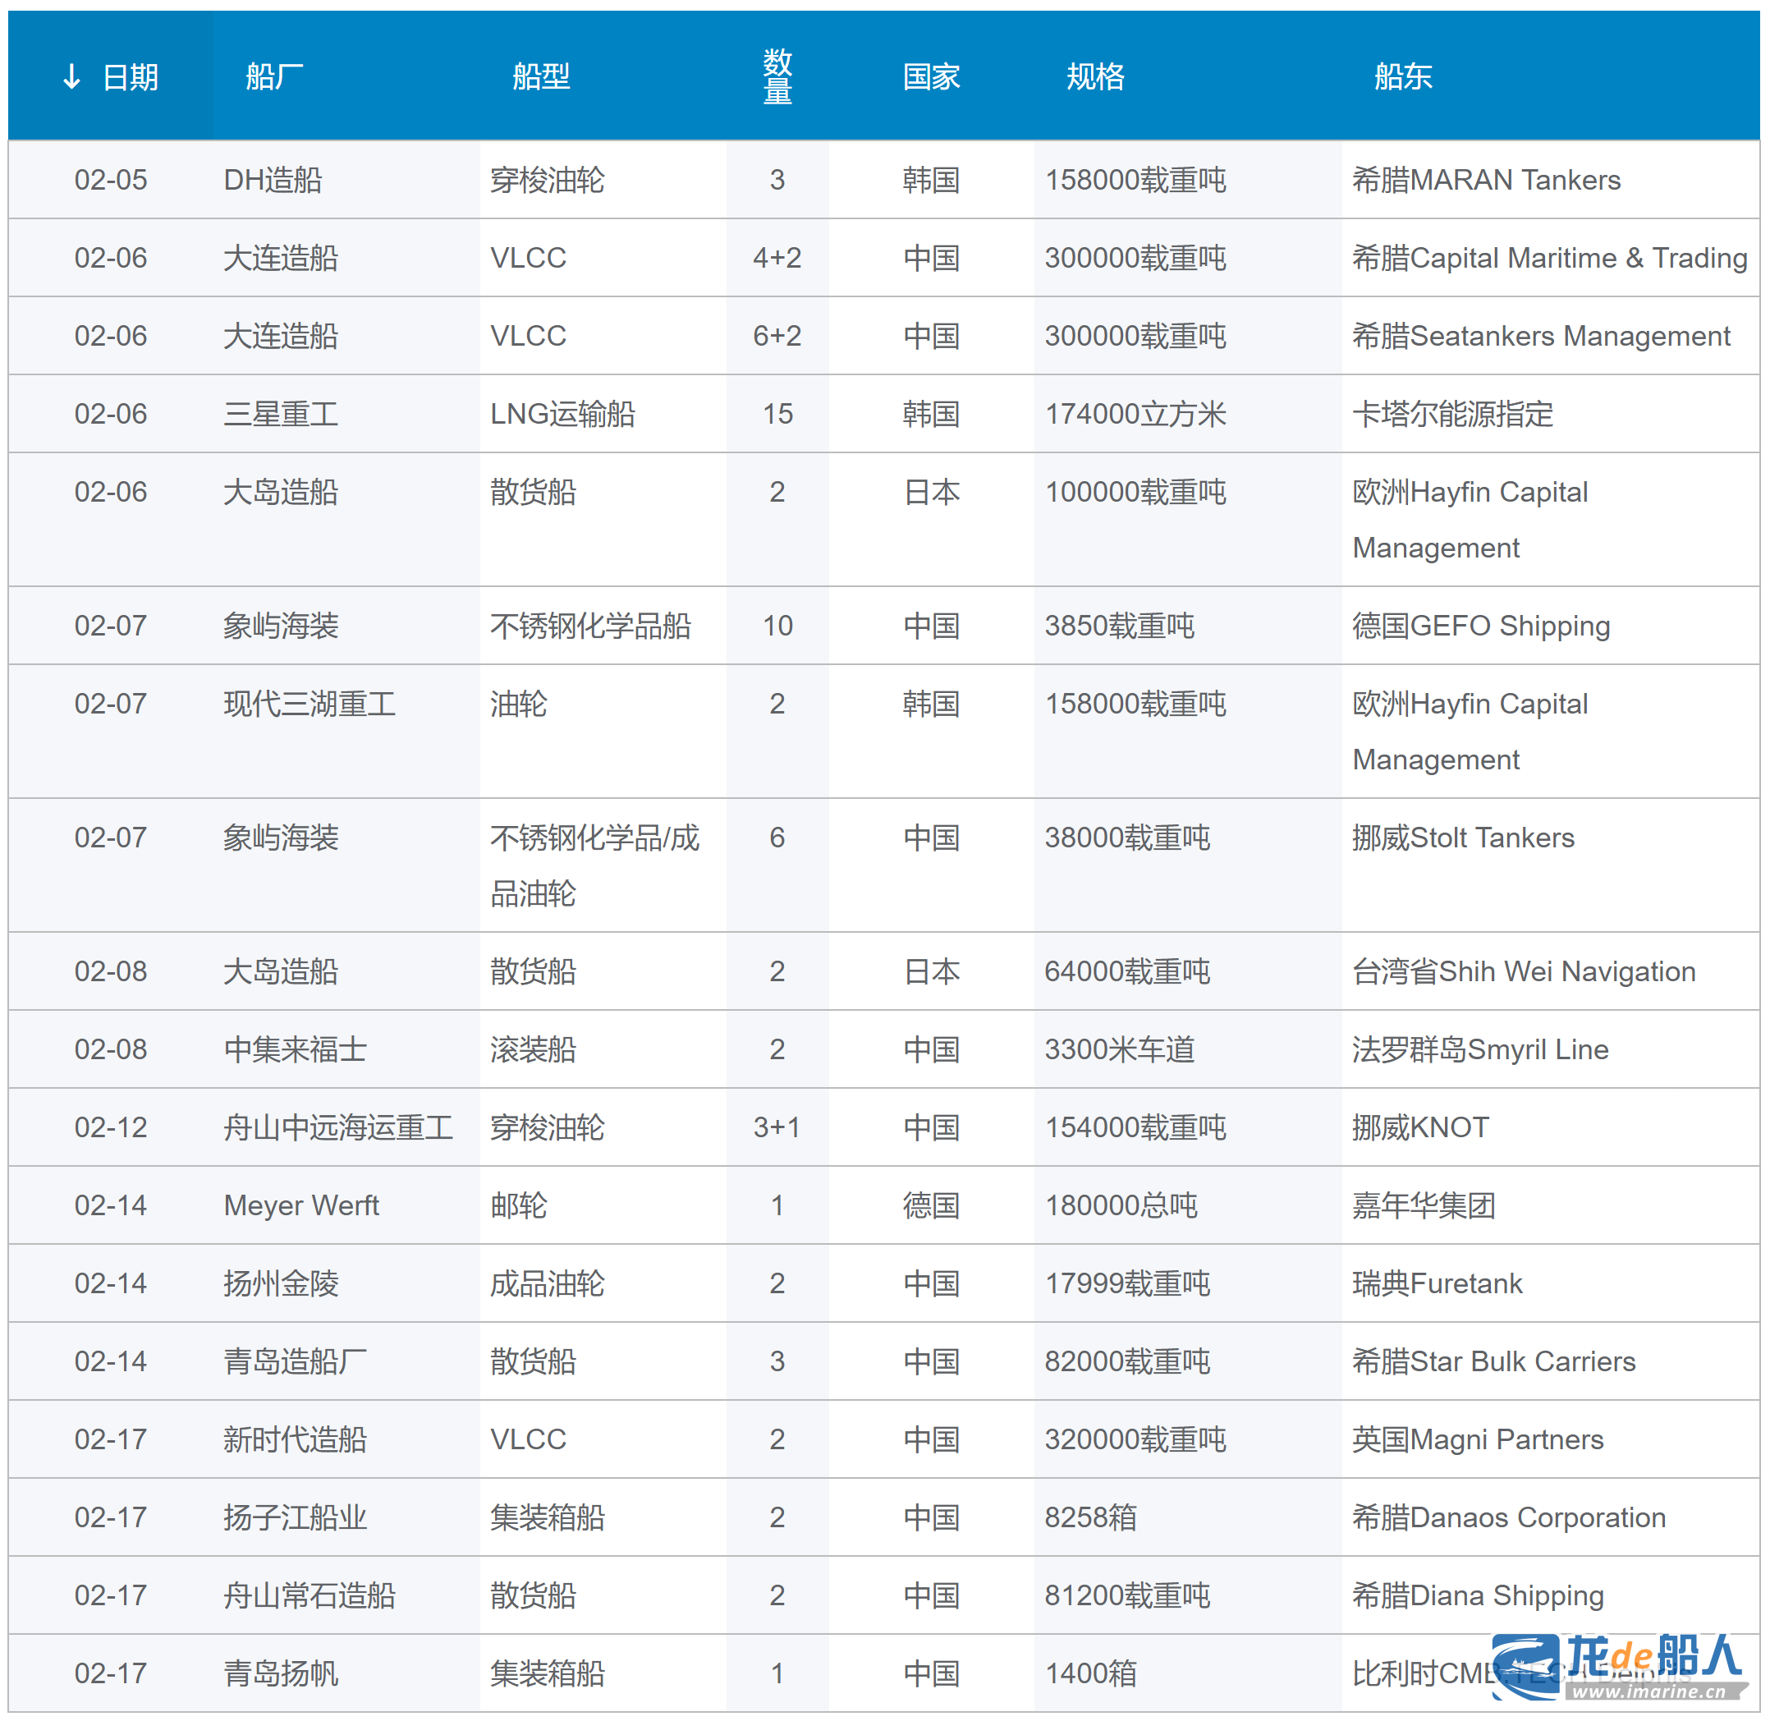The image size is (1770, 1721).
Task: Click the 船东 column header
Action: coord(1402,77)
